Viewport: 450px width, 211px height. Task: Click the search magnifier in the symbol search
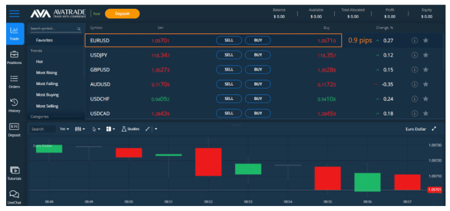(79, 29)
